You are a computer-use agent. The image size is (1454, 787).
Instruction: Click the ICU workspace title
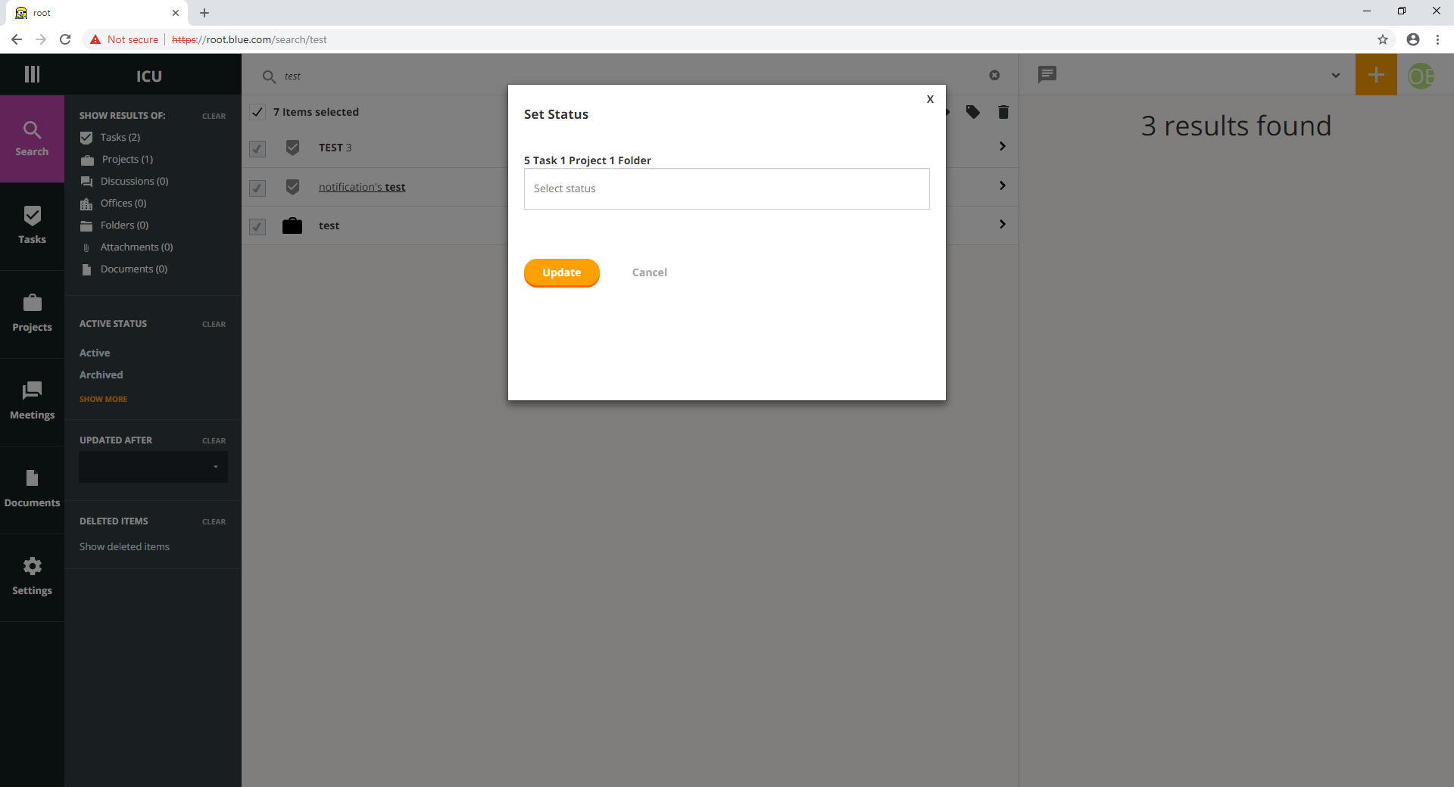point(149,76)
